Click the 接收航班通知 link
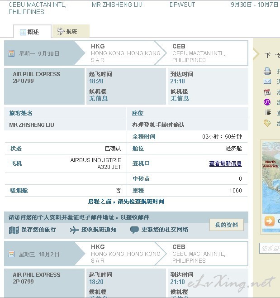 click(99, 230)
